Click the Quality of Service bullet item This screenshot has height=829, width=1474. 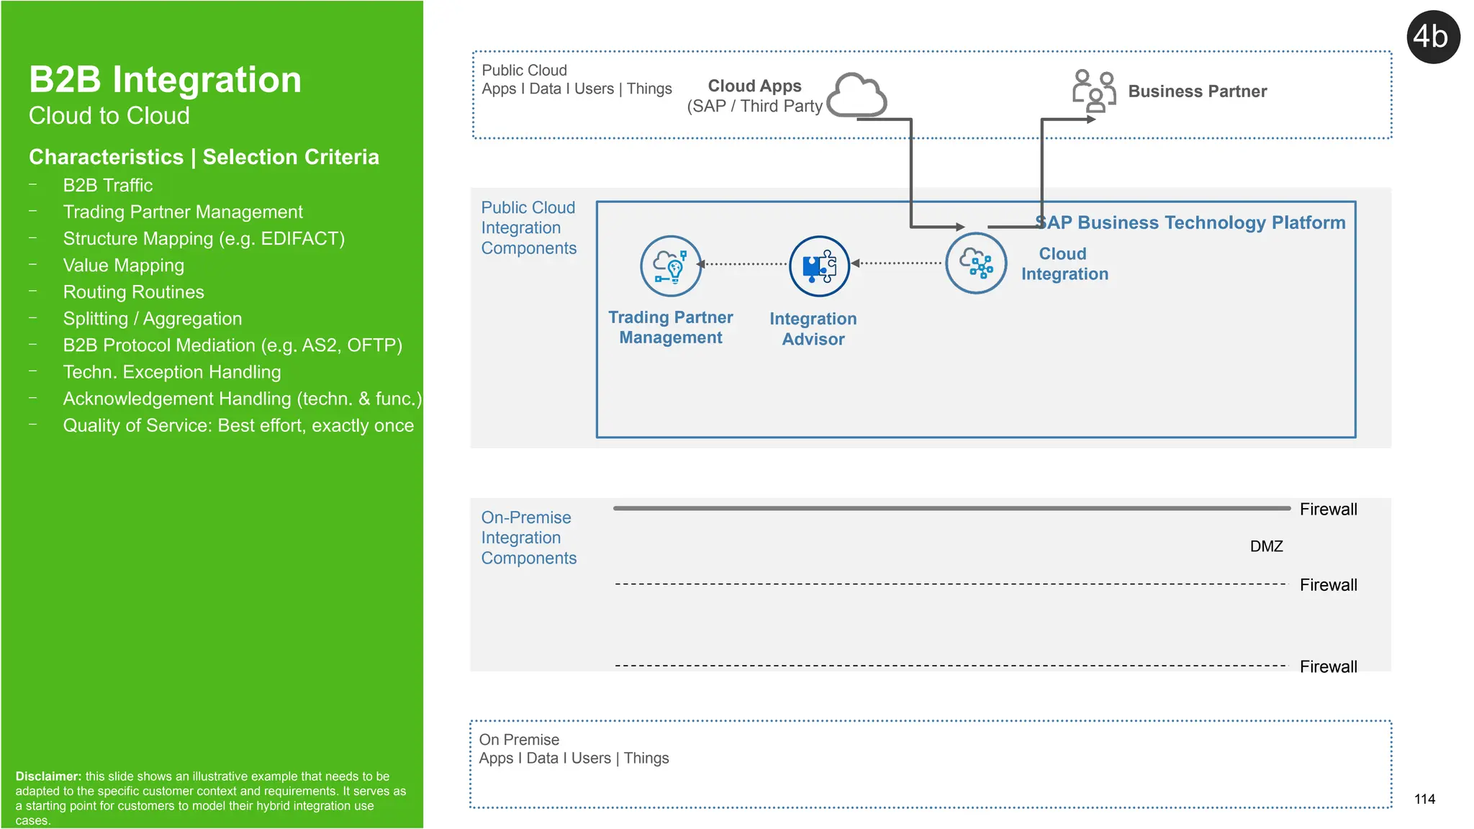pyautogui.click(x=238, y=425)
